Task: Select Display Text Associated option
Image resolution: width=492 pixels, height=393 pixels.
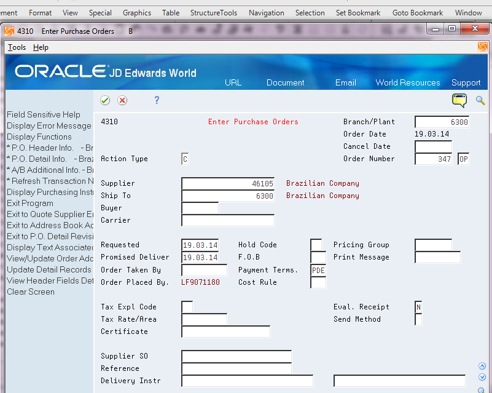Action: (x=50, y=248)
